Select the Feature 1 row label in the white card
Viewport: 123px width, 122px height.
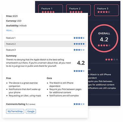[x=11, y=38]
